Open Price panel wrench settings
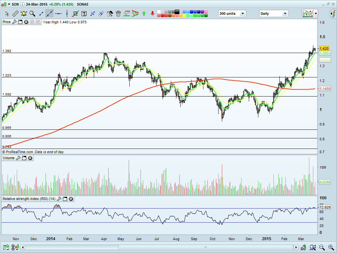Viewport: 337px width, 253px height. 14,22
